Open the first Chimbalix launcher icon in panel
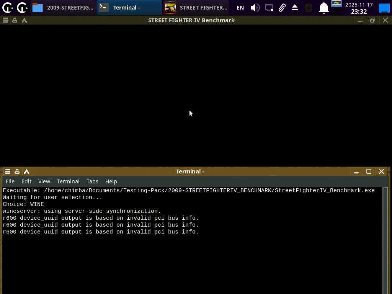The height and width of the screenshot is (294, 392). tap(8, 8)
